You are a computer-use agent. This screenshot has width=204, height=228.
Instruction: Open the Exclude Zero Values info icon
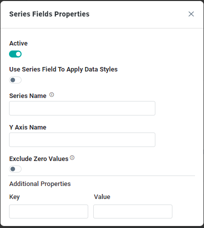(x=72, y=157)
